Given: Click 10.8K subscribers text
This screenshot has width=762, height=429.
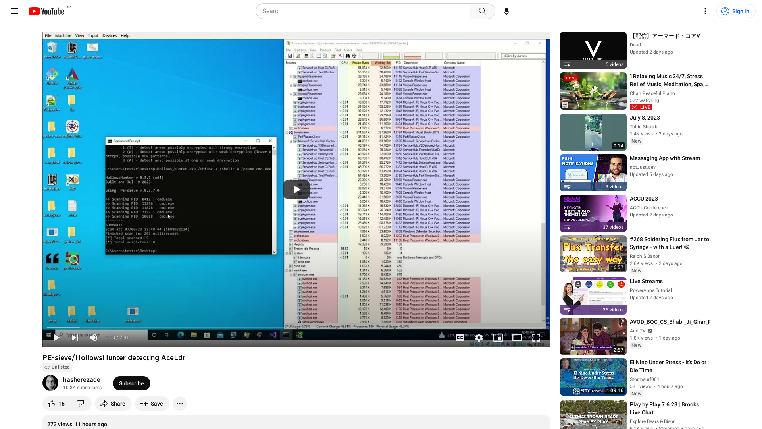Looking at the screenshot, I should click(x=82, y=388).
